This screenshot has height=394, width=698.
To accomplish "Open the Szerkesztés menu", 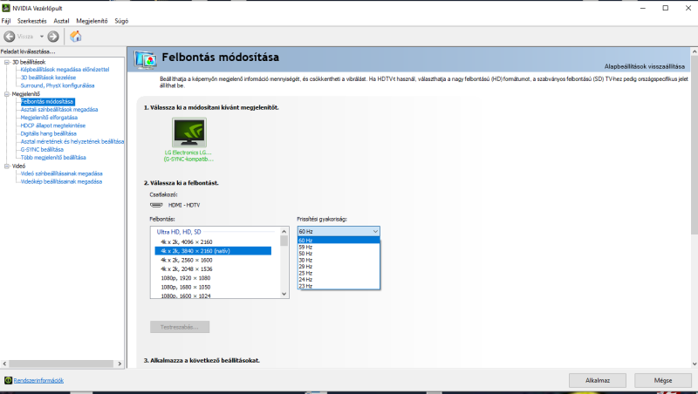I will coord(31,21).
